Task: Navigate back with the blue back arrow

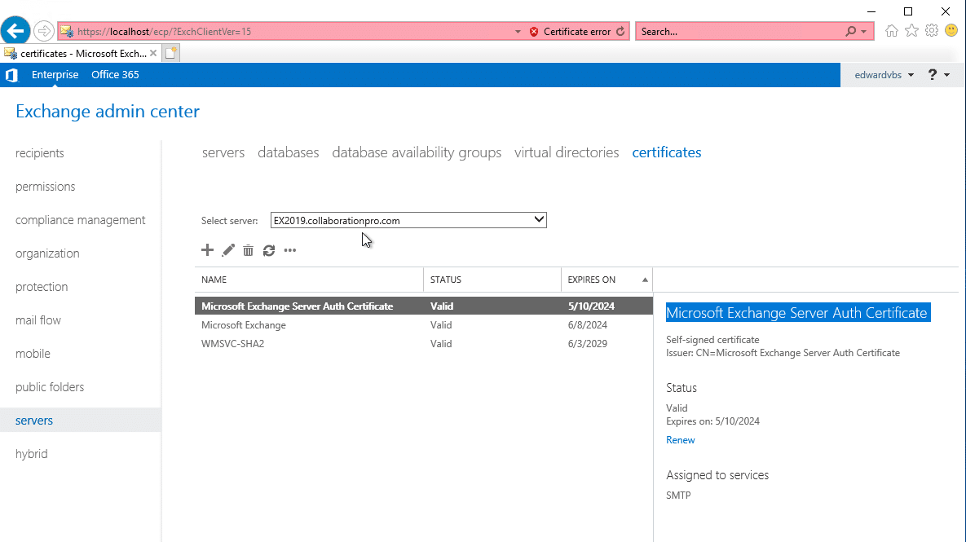Action: (x=15, y=30)
